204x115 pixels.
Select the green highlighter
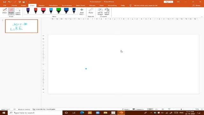59,11
